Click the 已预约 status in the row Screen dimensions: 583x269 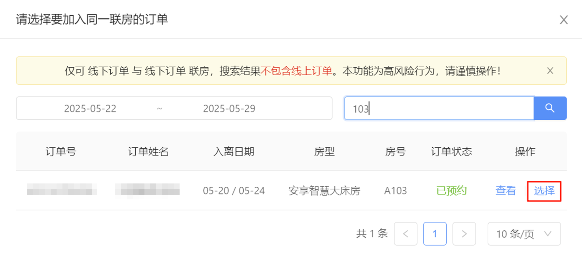point(451,190)
